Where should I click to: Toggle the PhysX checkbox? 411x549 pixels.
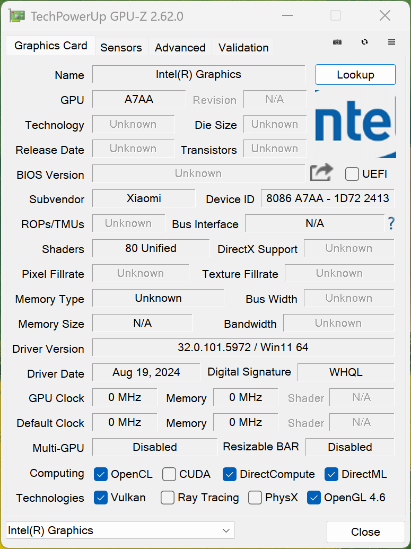[256, 498]
